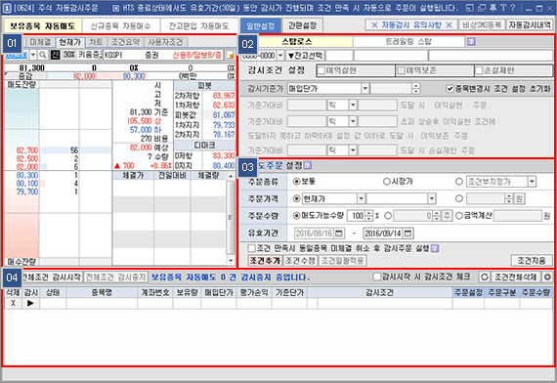Image resolution: width=557 pixels, height=383 pixels.
Task: Click the refresh icon beside 조건전체삭제
Action: point(484,277)
